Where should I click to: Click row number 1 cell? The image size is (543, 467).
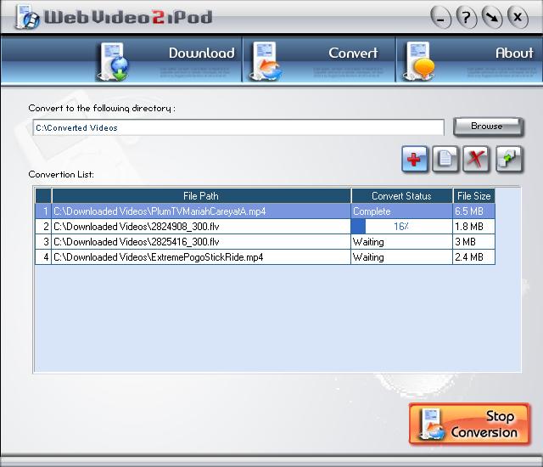pyautogui.click(x=43, y=211)
